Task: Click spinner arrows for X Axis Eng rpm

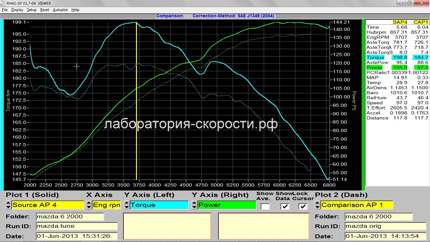Action: (x=89, y=205)
